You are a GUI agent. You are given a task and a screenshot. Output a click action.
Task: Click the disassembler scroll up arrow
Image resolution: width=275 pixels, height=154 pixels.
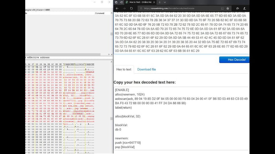click(x=112, y=13)
